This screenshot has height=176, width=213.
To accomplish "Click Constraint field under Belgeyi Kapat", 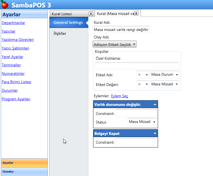I will (x=136, y=142).
